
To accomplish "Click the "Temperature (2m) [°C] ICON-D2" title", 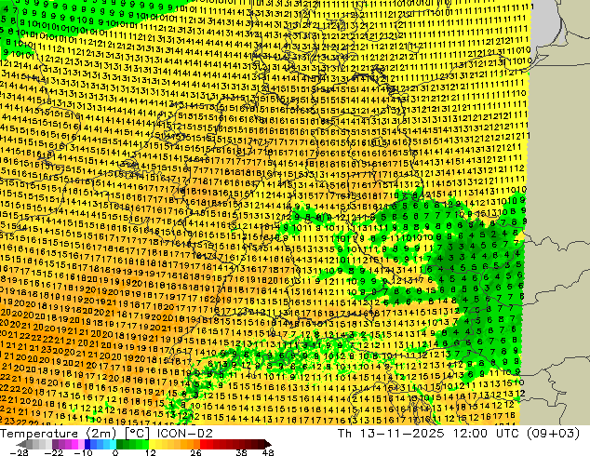I will click(106, 433).
